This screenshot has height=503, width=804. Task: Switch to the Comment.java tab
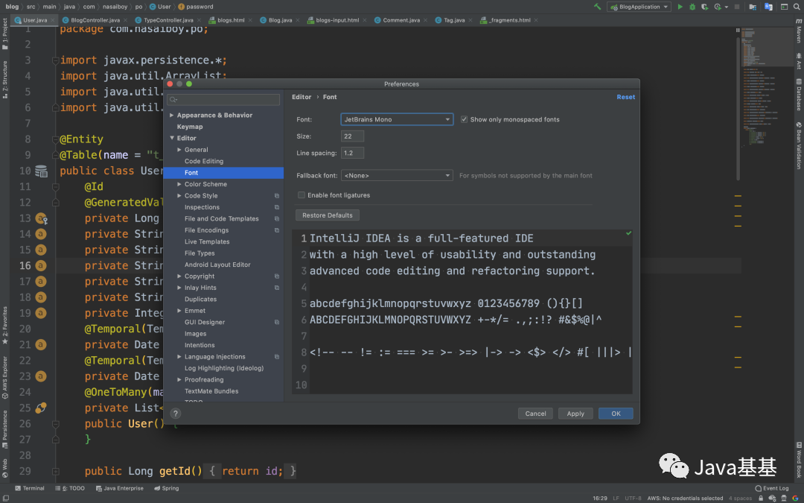(x=401, y=20)
